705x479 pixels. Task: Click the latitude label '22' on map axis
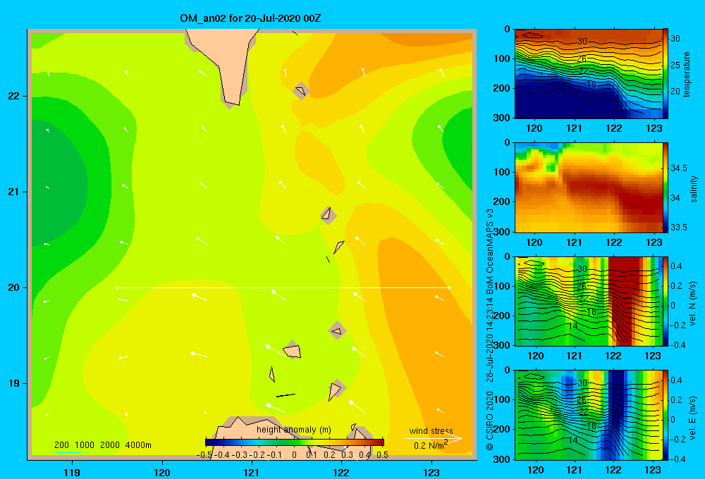point(14,96)
